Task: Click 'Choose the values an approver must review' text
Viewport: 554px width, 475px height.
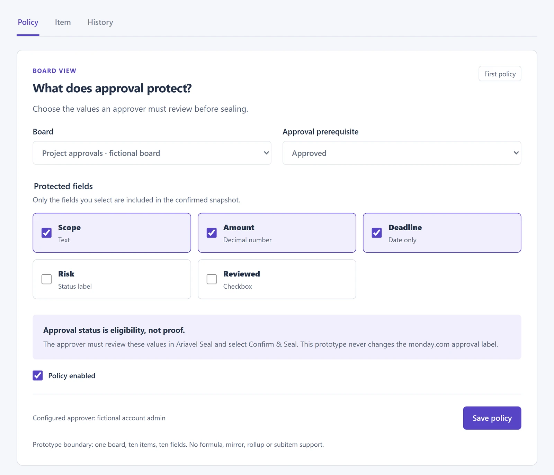Action: coord(140,109)
